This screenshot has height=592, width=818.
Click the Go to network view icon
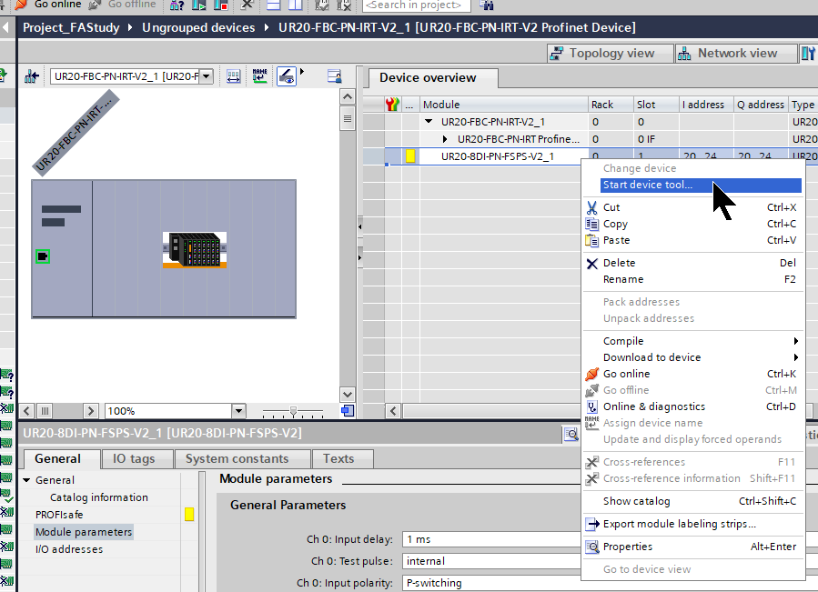click(x=32, y=76)
